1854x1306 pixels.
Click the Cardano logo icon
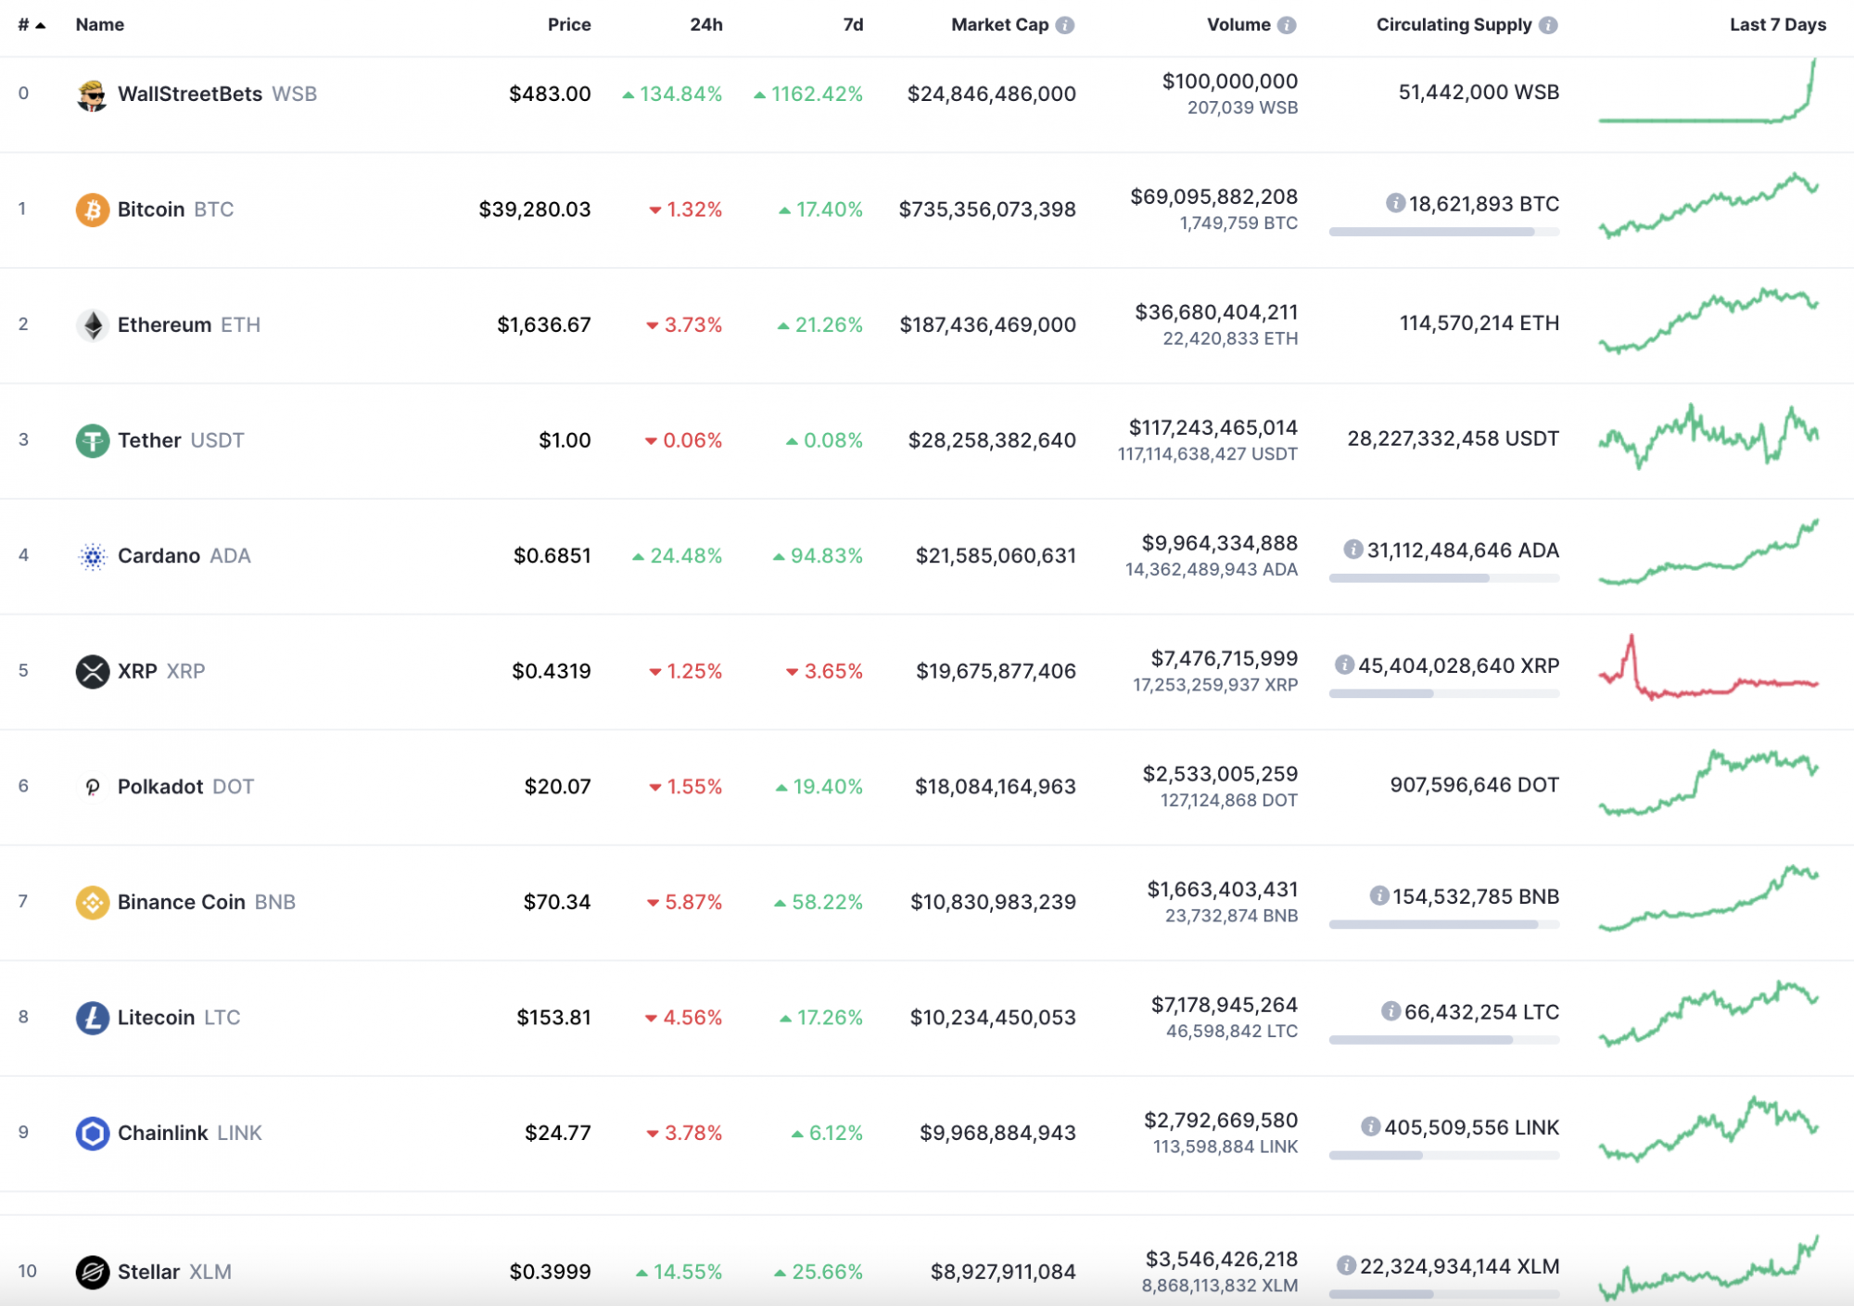(92, 556)
